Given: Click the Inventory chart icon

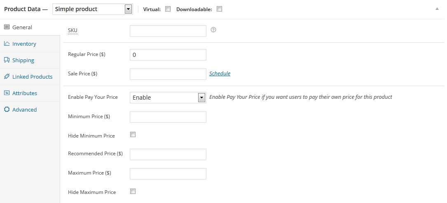Looking at the screenshot, I should click(7, 44).
